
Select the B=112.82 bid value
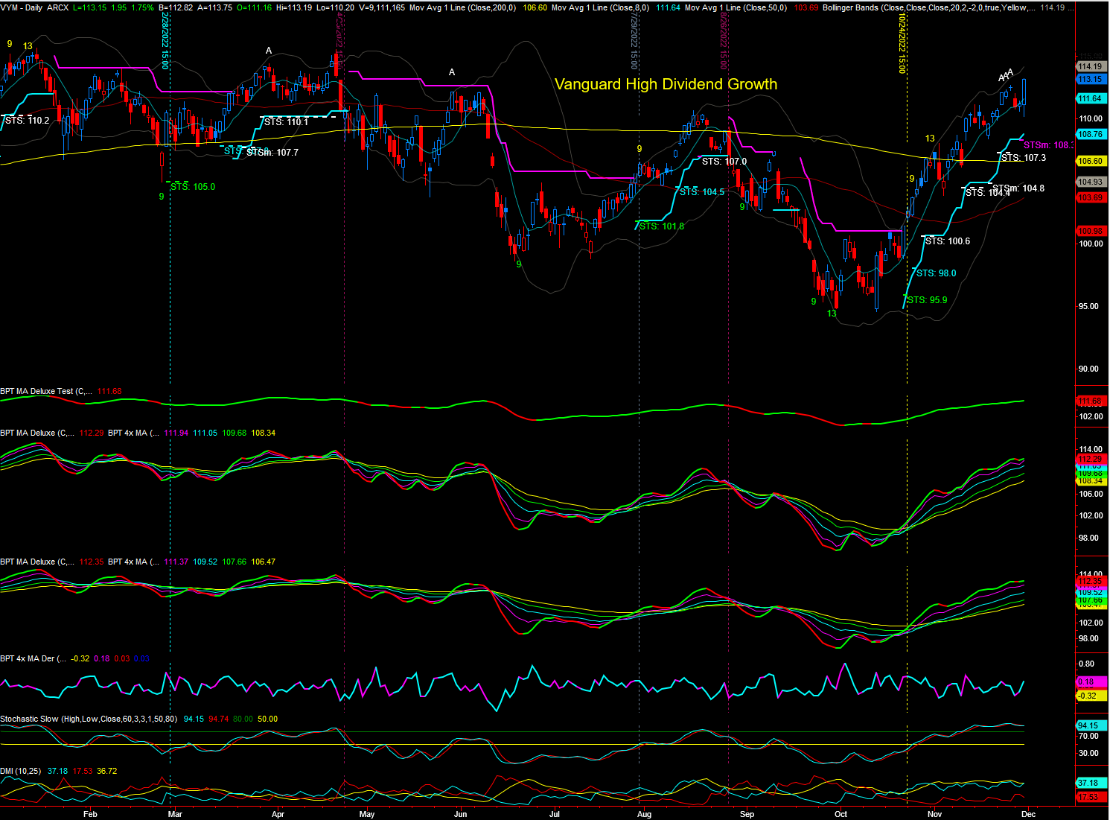point(176,7)
